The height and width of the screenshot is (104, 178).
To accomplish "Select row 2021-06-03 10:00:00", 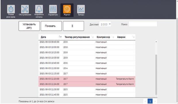I will (x=87, y=47).
